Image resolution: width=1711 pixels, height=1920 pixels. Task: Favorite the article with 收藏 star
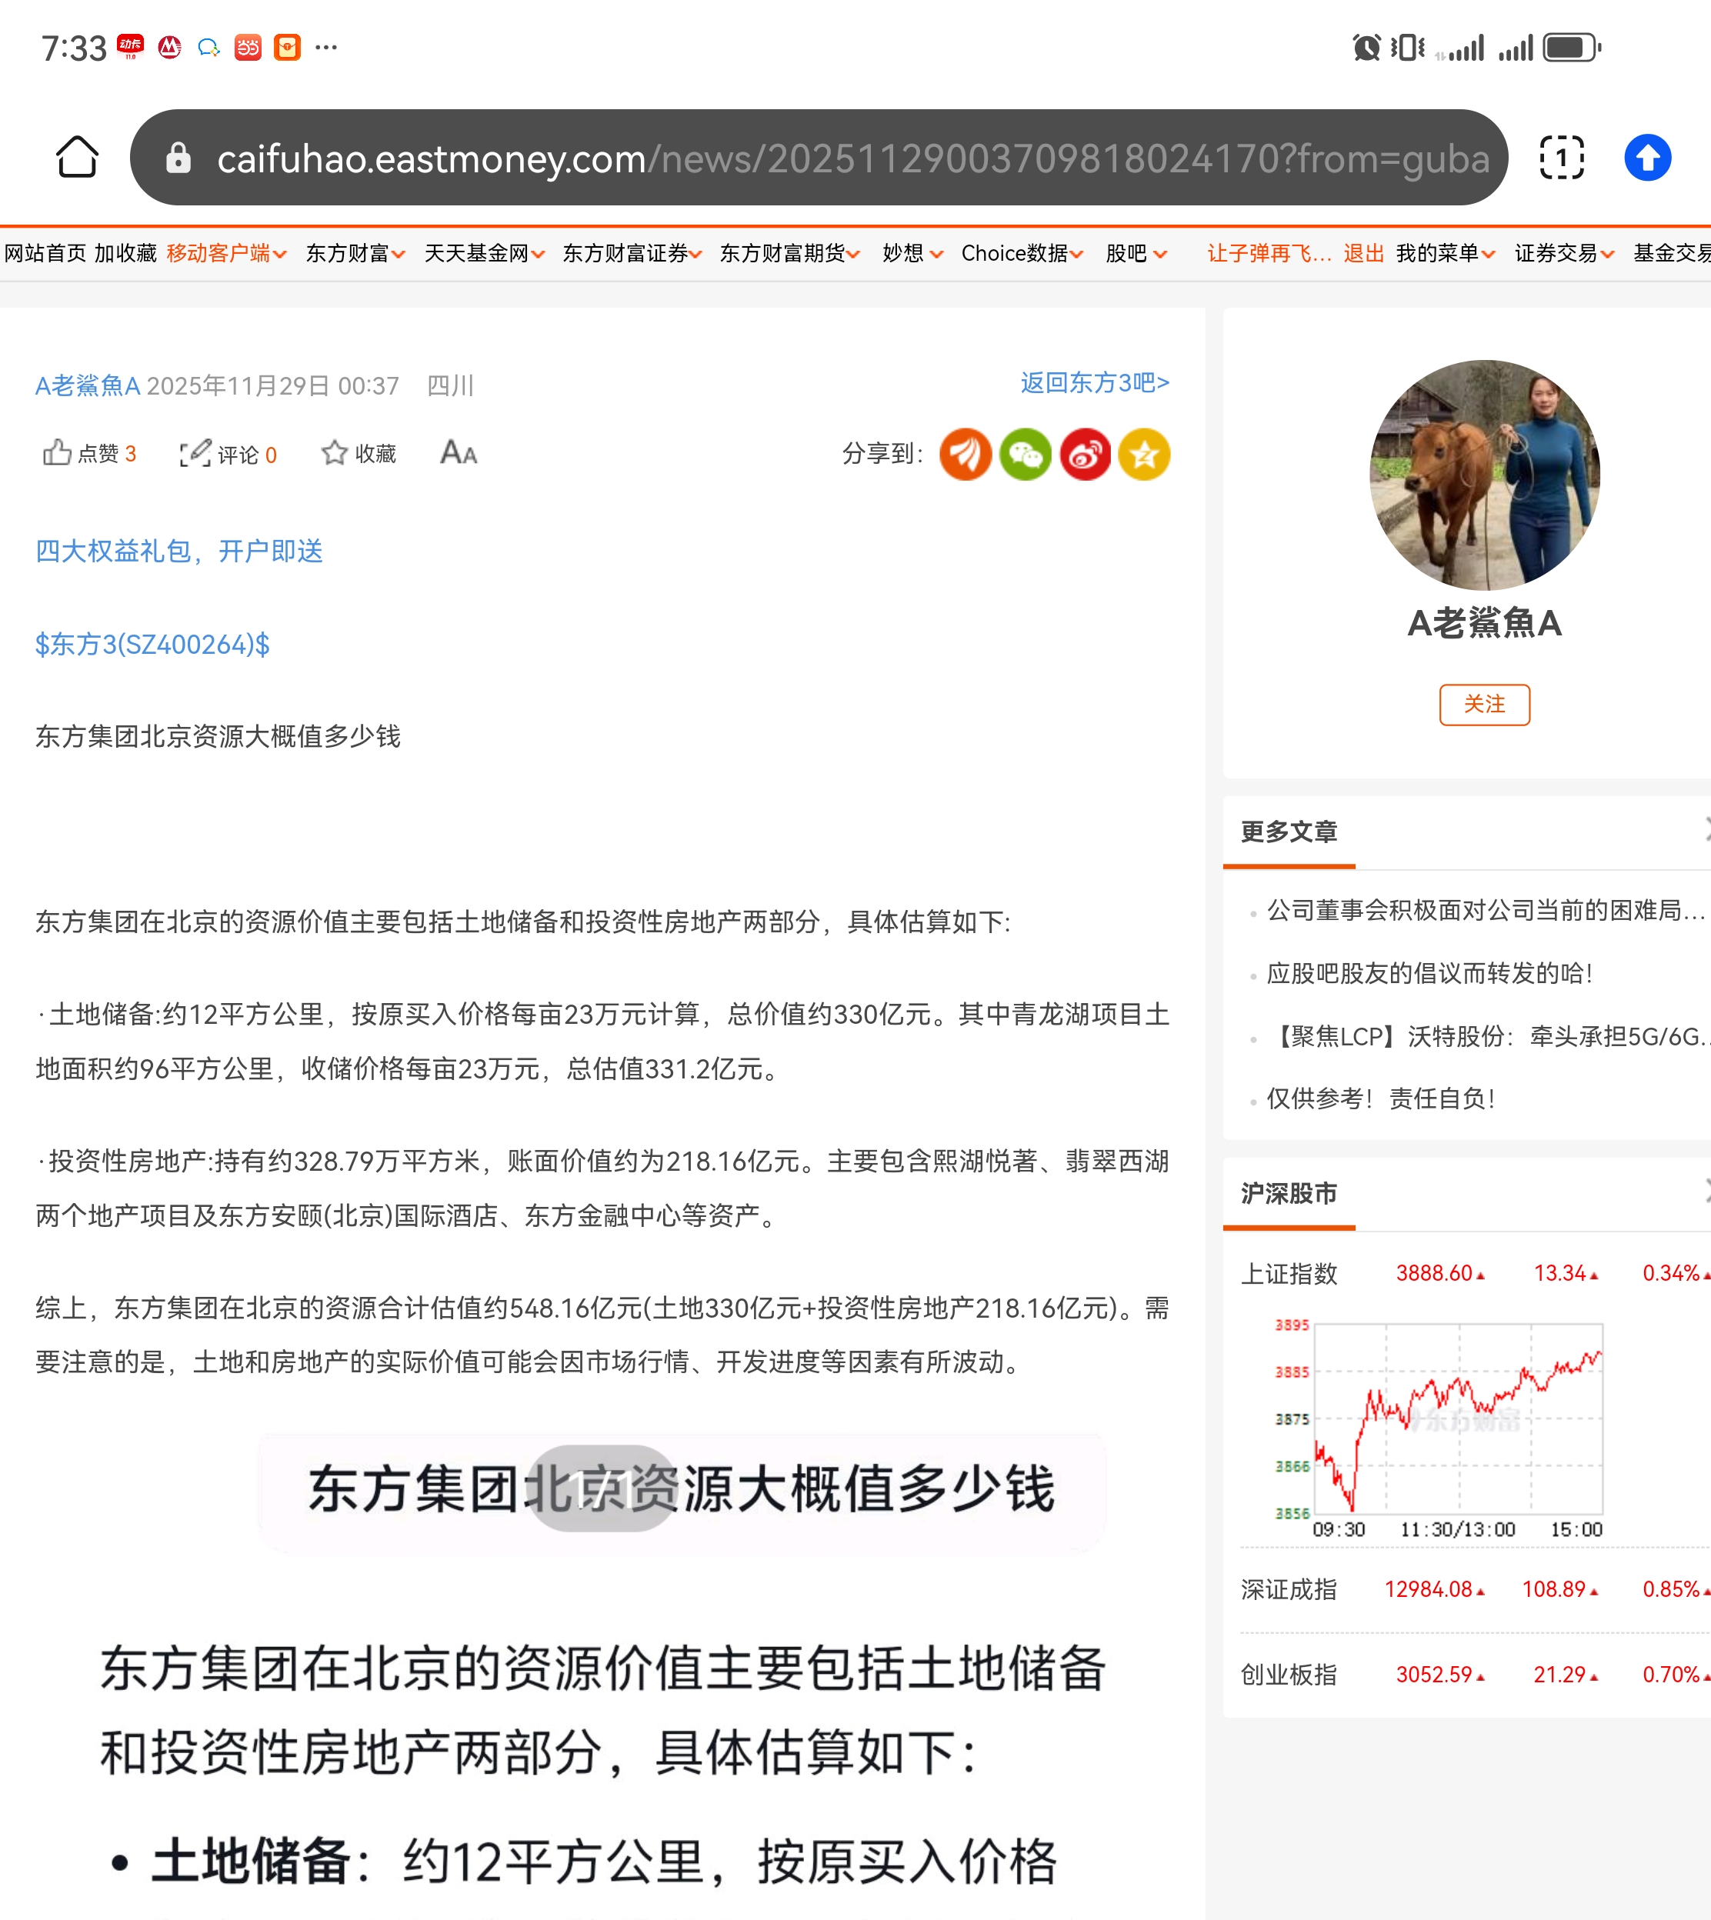click(335, 454)
